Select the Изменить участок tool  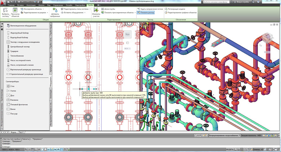click(x=96, y=12)
